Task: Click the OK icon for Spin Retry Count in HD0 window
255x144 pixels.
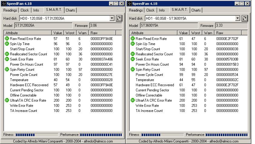Action: click(7, 69)
